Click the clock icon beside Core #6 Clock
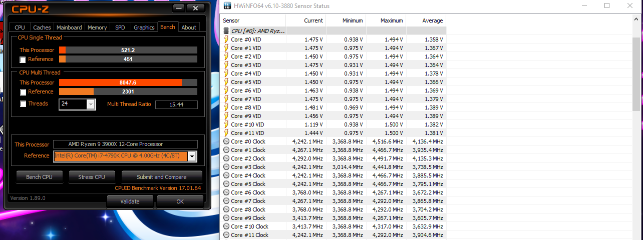The width and height of the screenshot is (643, 240). click(x=226, y=192)
